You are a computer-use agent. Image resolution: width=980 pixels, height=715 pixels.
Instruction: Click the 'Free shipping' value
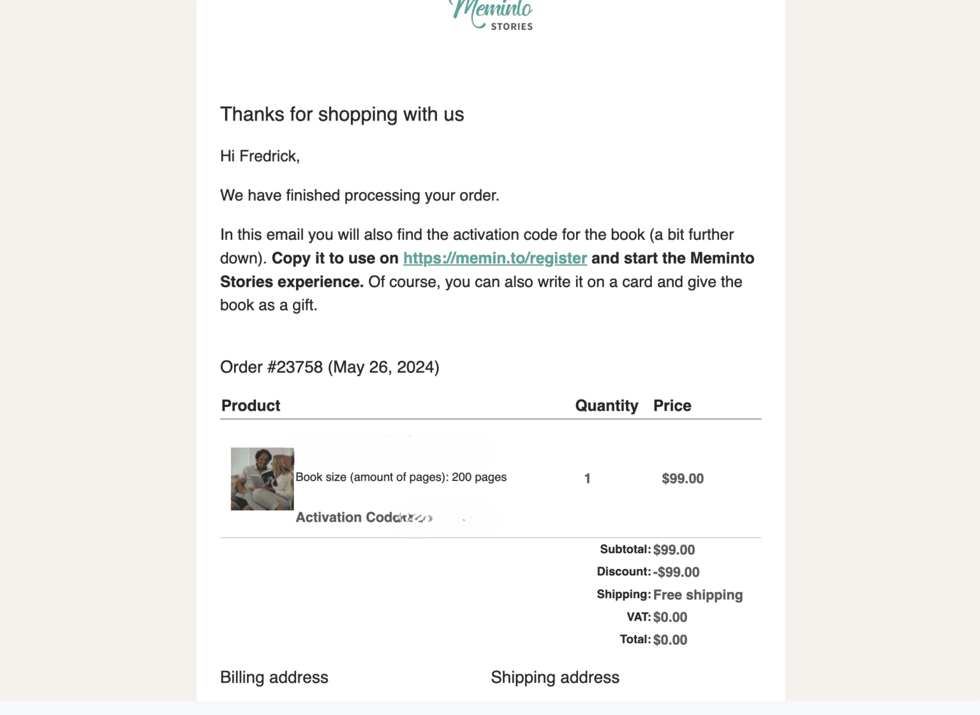coord(697,595)
